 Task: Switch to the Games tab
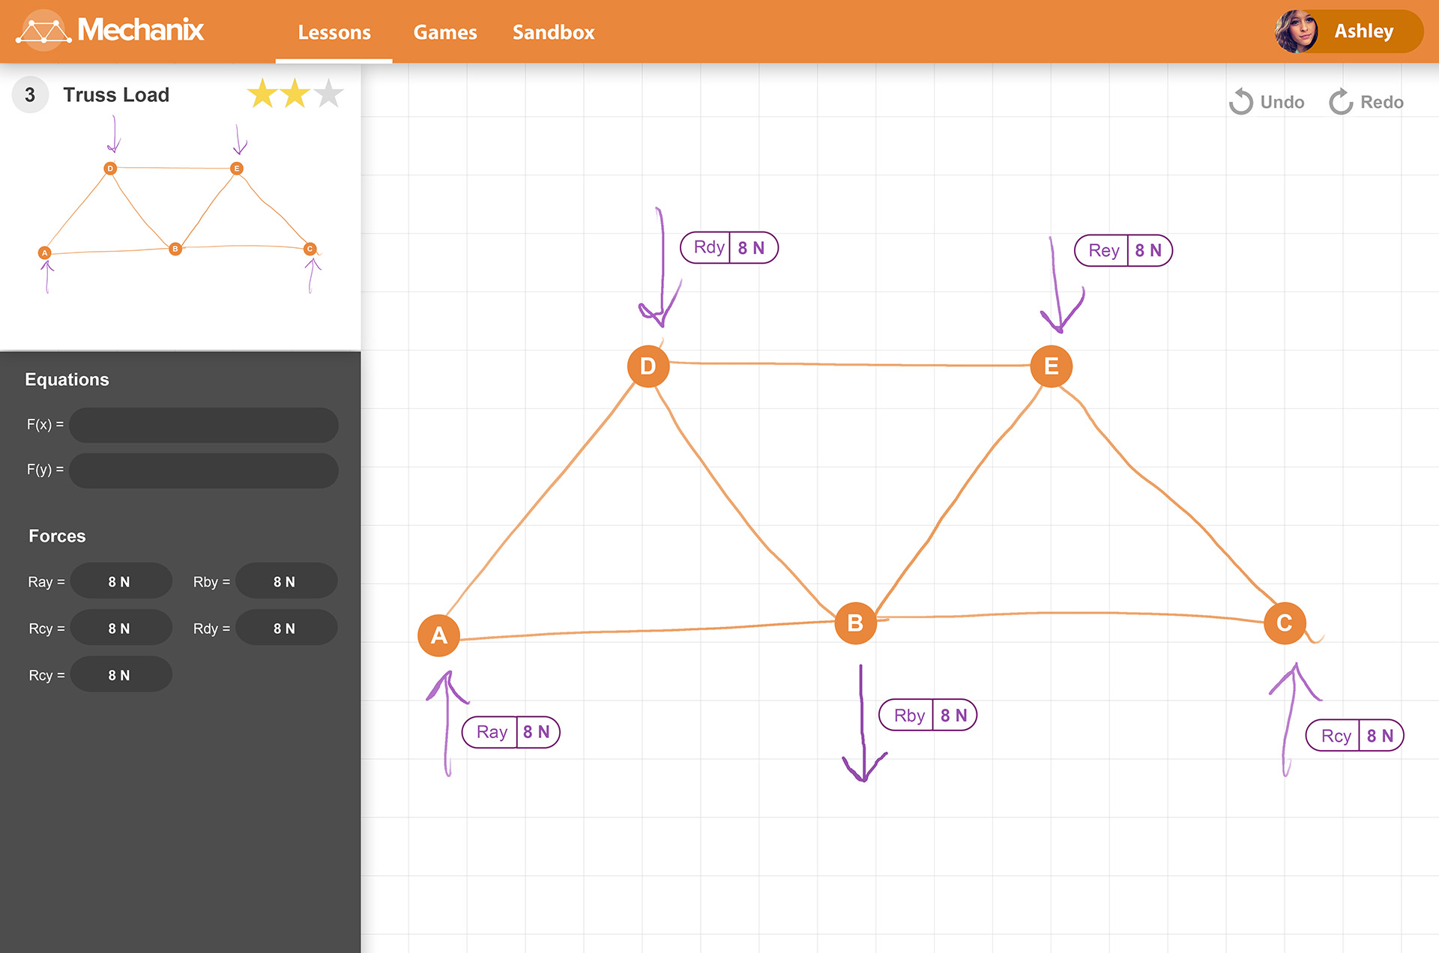tap(445, 32)
